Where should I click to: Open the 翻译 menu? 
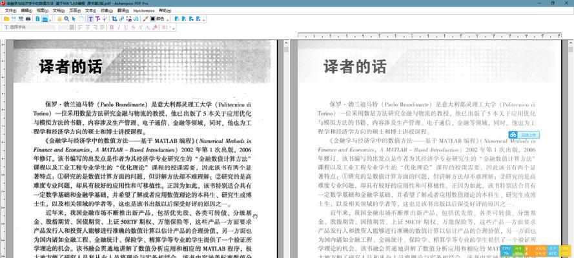click(x=123, y=10)
